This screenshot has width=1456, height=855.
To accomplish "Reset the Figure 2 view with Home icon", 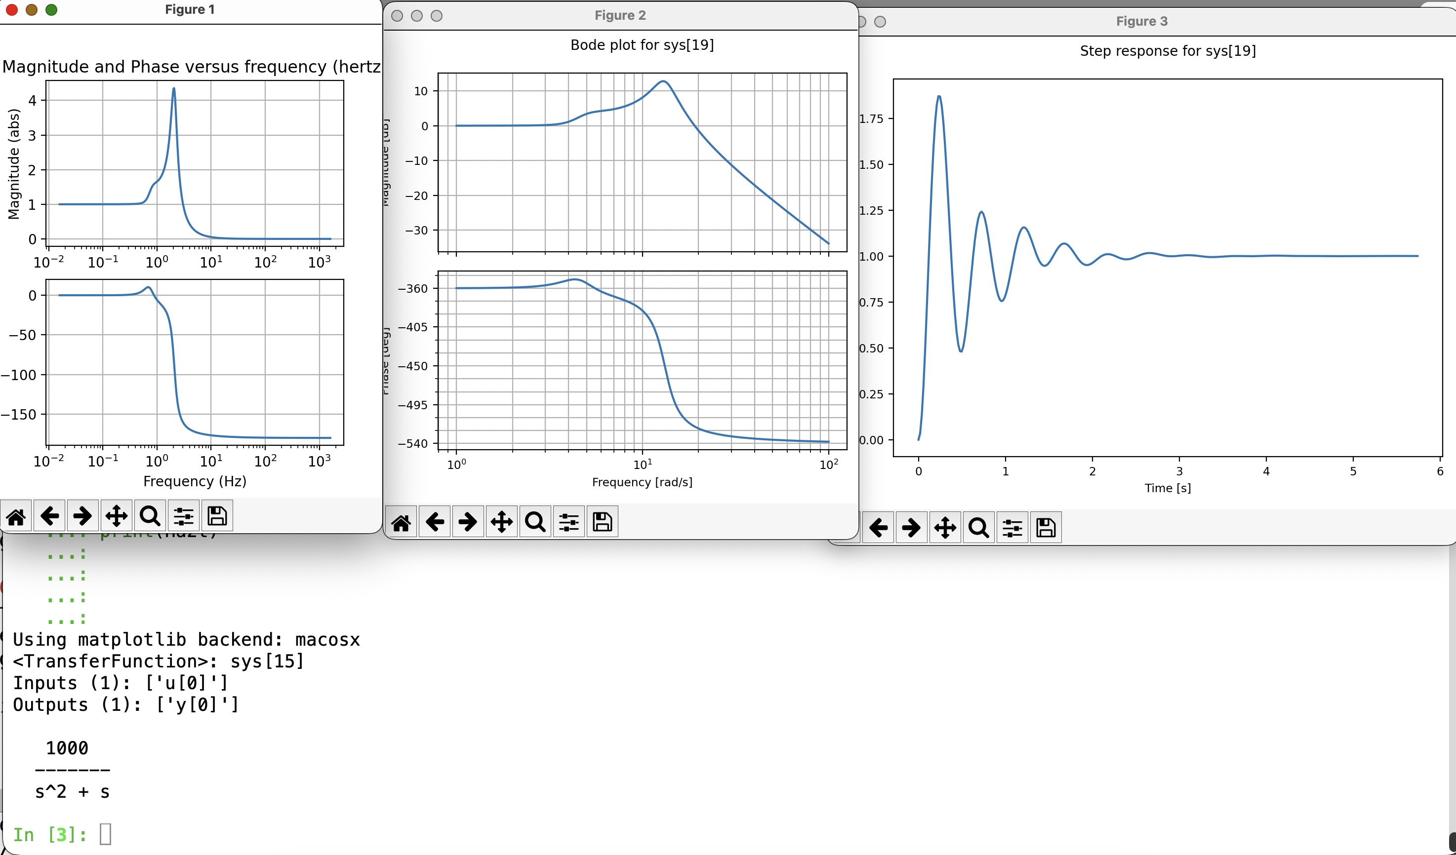I will coord(401,522).
